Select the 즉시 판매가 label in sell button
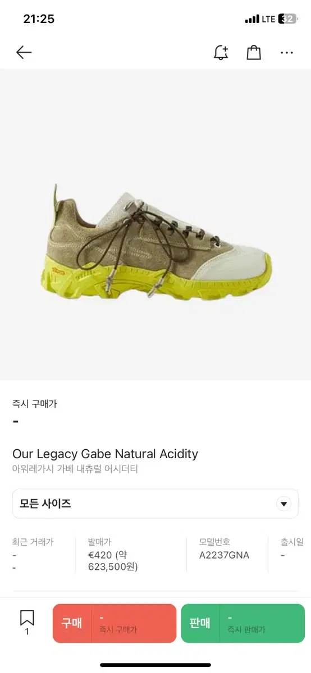 pyautogui.click(x=246, y=630)
